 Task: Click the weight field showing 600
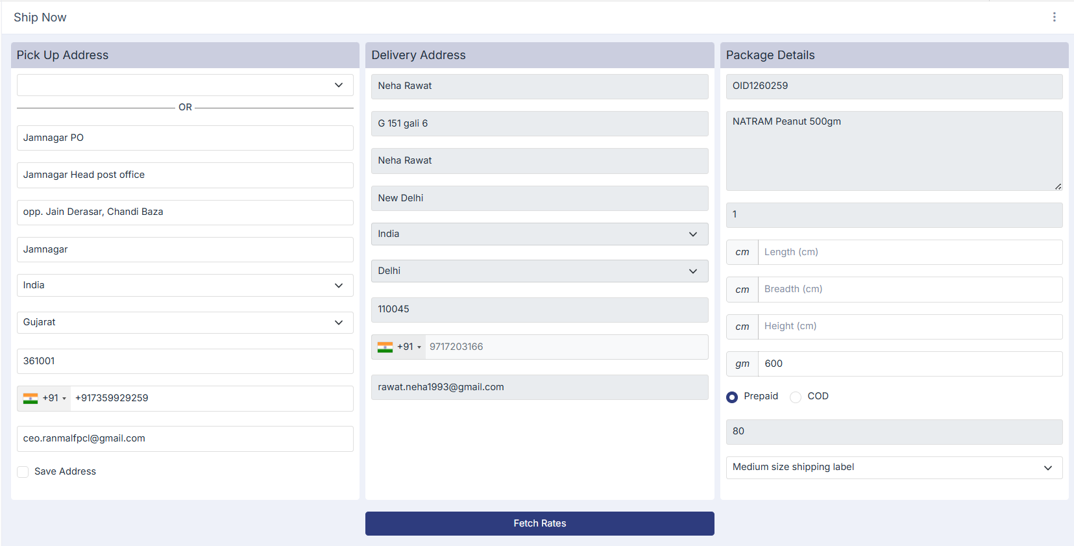click(909, 364)
